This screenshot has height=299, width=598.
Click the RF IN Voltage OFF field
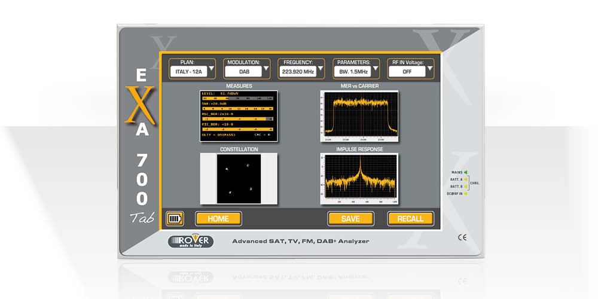click(407, 71)
